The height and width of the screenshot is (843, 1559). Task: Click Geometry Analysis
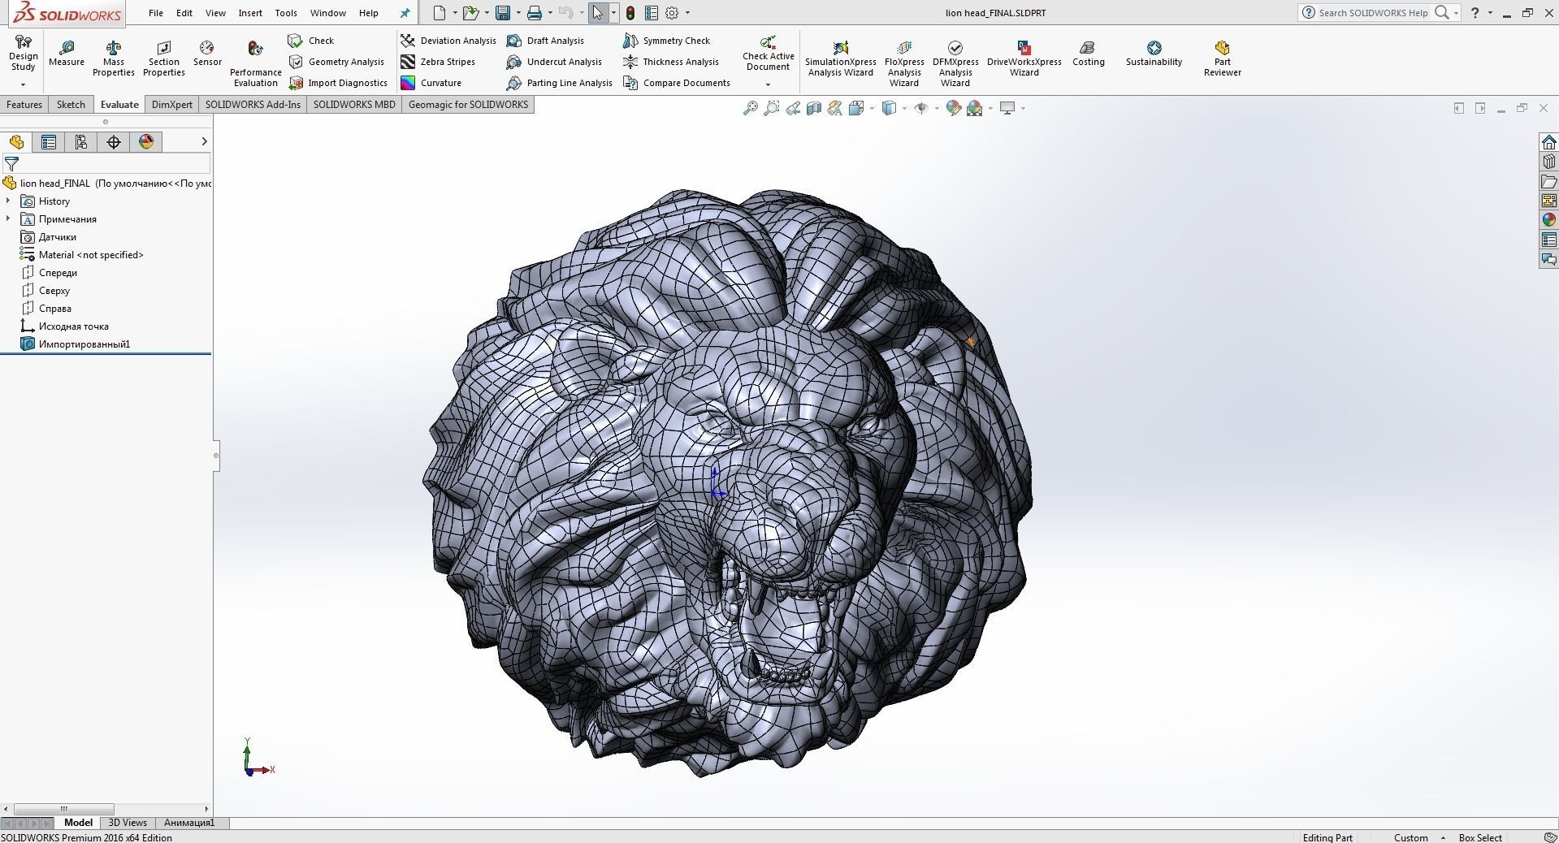coord(336,62)
